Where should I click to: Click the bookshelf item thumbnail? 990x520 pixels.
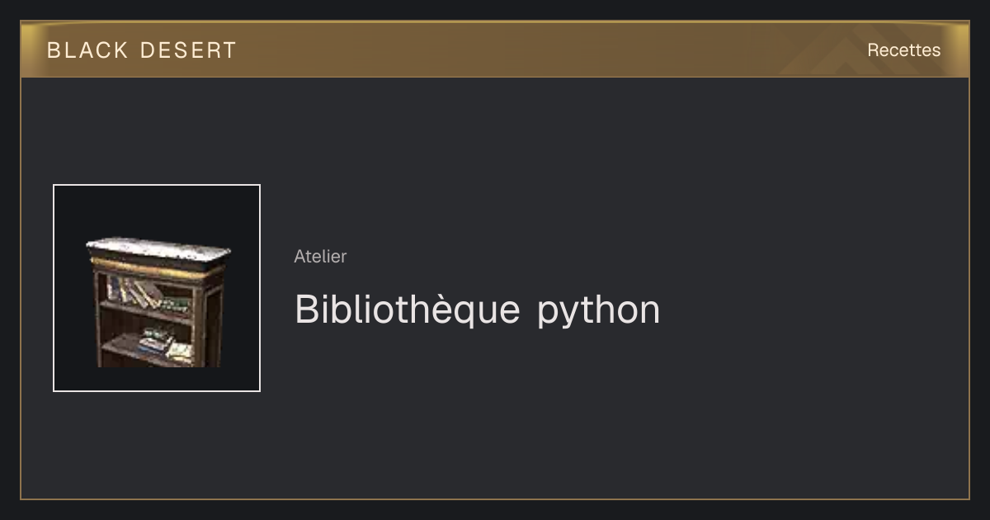point(157,288)
